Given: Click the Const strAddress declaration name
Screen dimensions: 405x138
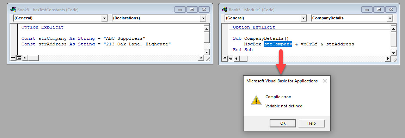Looking at the screenshot, I should click(53, 44).
